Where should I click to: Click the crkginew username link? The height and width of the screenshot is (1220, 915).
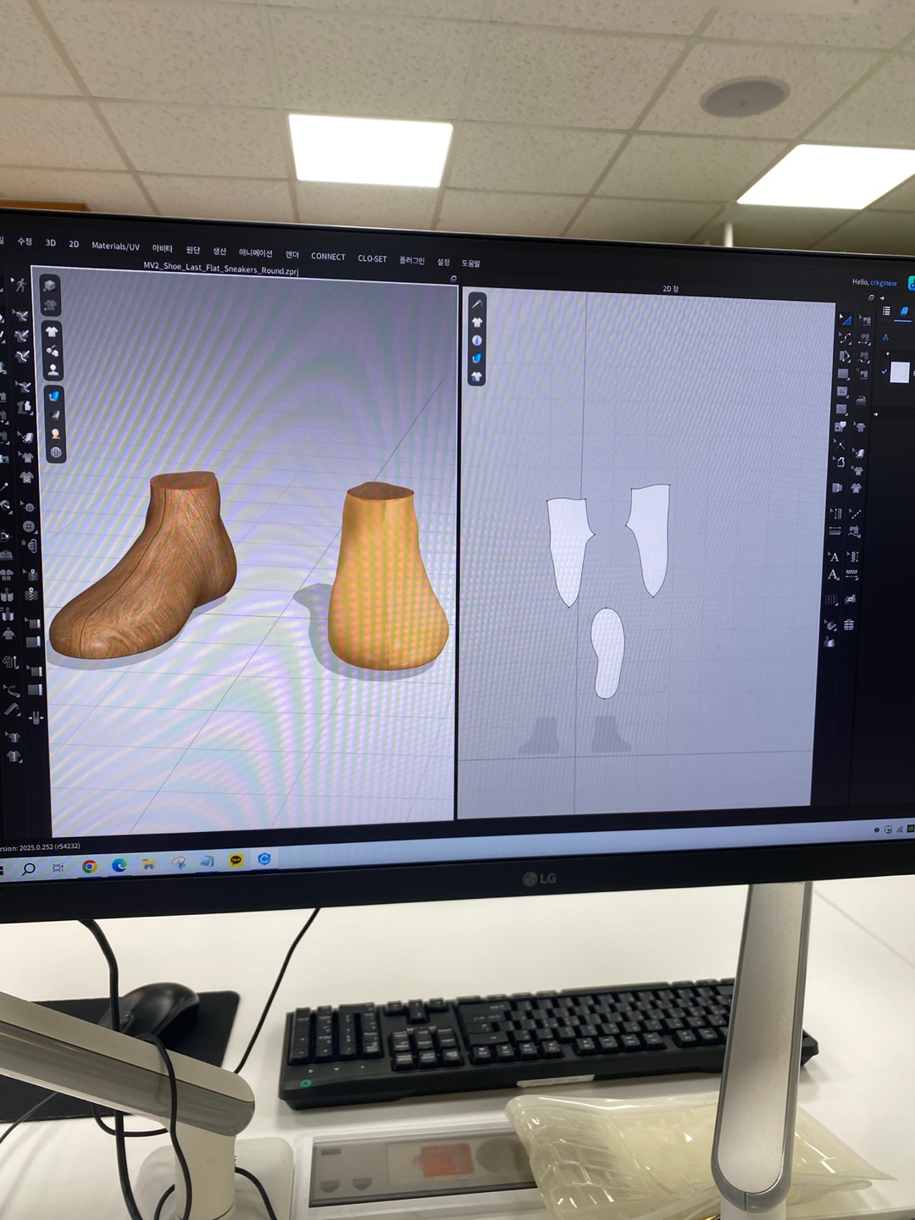pyautogui.click(x=883, y=283)
